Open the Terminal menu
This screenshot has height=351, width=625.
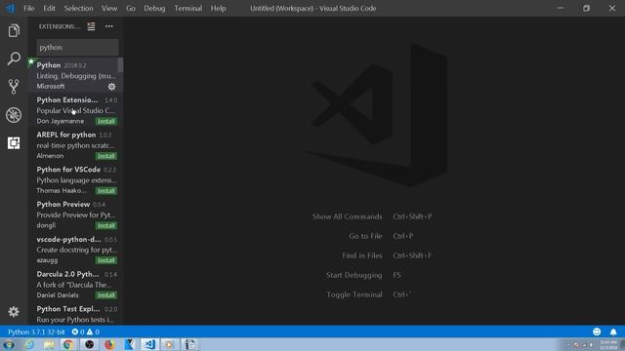point(187,9)
